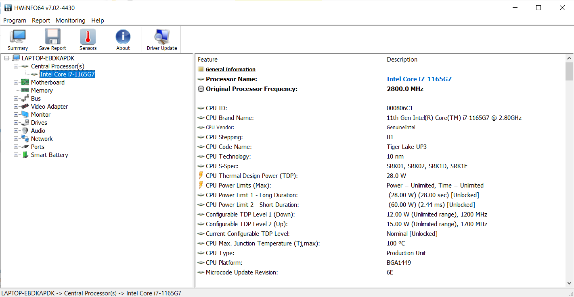Click the scrollbar down arrow in details pane
The height and width of the screenshot is (297, 574).
tap(569, 283)
